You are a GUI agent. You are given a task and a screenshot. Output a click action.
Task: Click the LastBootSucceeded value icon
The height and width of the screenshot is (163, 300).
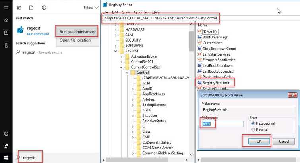200,71
